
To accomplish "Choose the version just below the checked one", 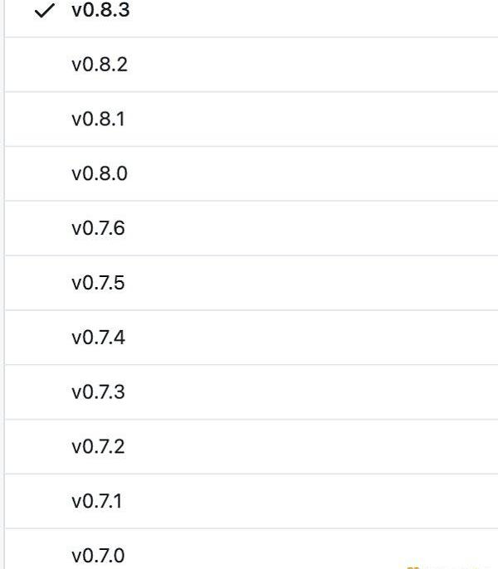I will [100, 64].
